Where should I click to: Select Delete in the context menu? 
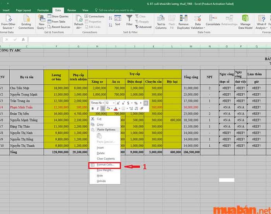click(105, 153)
